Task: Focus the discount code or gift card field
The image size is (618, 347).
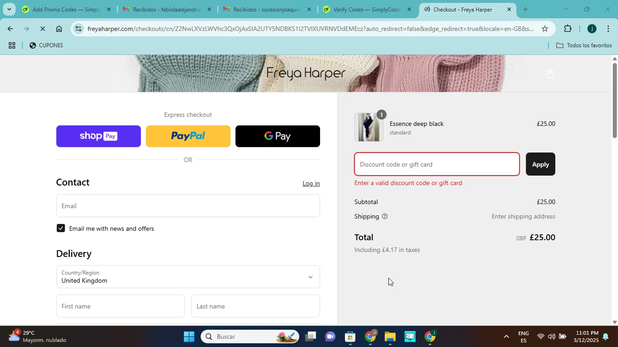Action: click(x=437, y=164)
